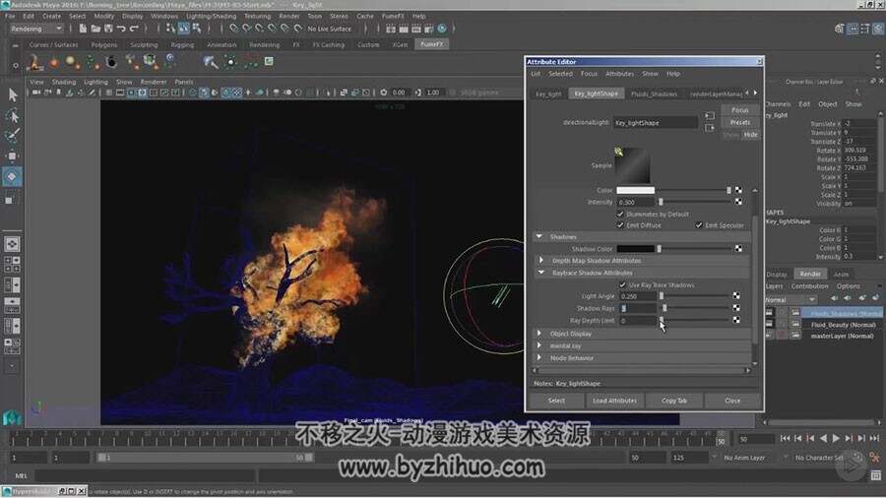Expand Depth Map Shadow Attributes

[541, 260]
